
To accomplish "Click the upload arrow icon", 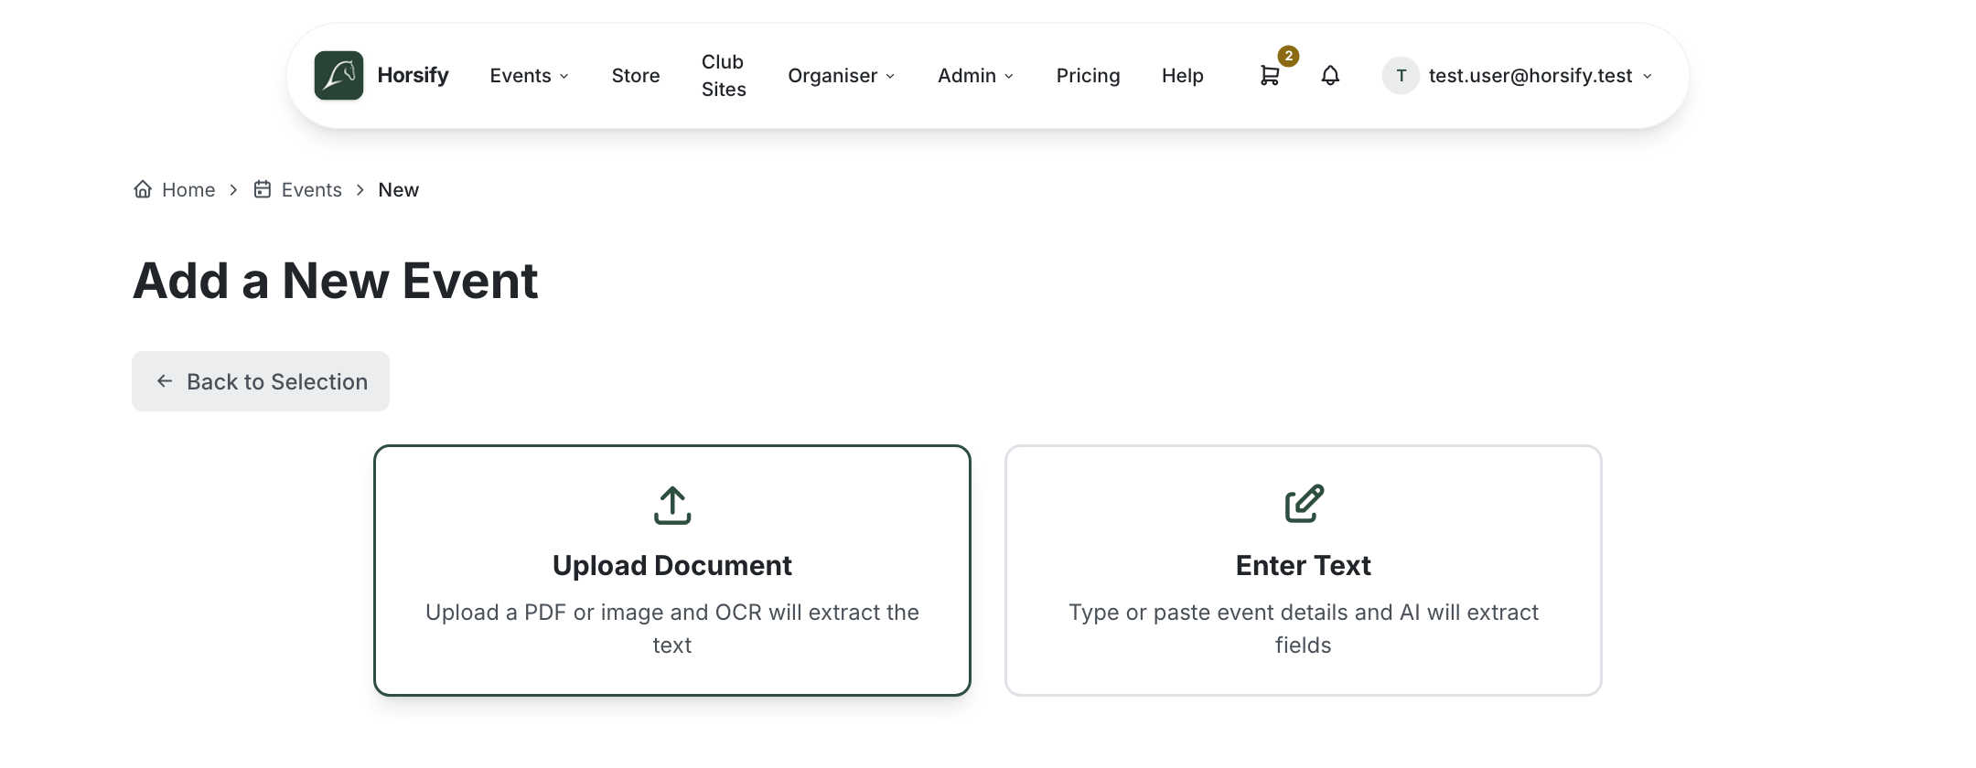I will tap(672, 505).
